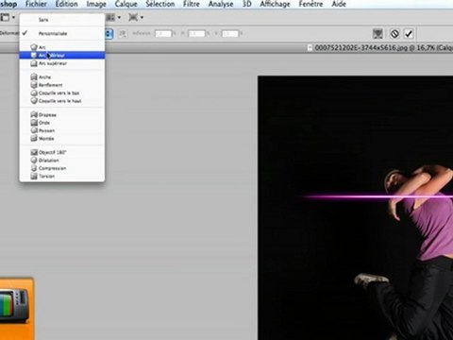Open the 3D menu

click(246, 4)
